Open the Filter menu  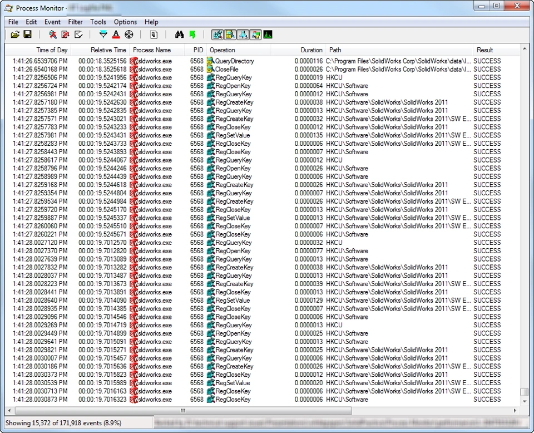pyautogui.click(x=75, y=22)
